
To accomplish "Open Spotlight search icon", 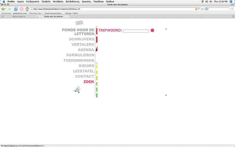I will click(x=231, y=1).
